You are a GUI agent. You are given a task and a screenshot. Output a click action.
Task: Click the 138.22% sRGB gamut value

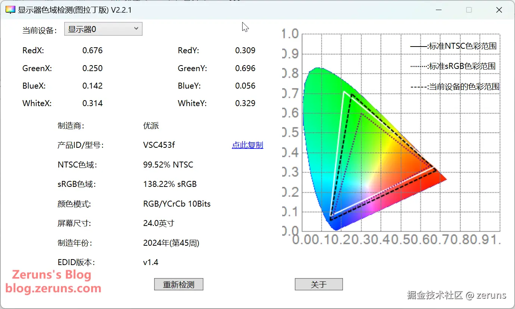click(170, 184)
